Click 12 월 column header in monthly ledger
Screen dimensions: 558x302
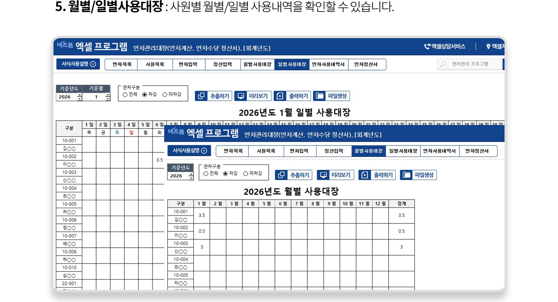[380, 204]
